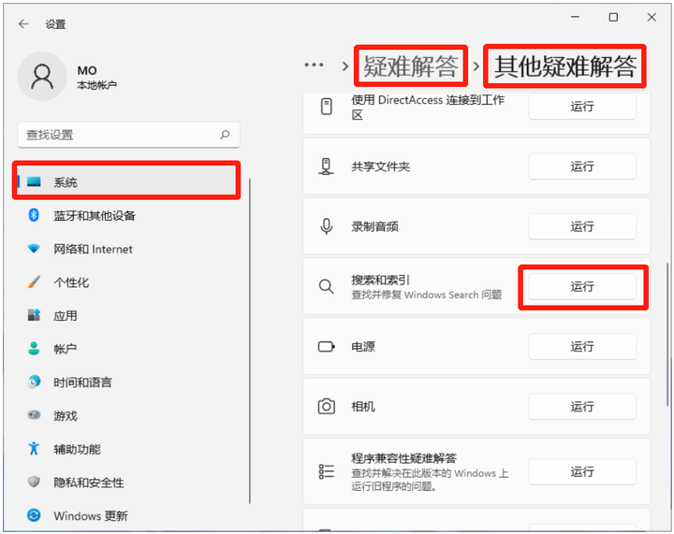This screenshot has width=674, height=534.
Task: Open Windows 更新 page
Action: click(126, 515)
